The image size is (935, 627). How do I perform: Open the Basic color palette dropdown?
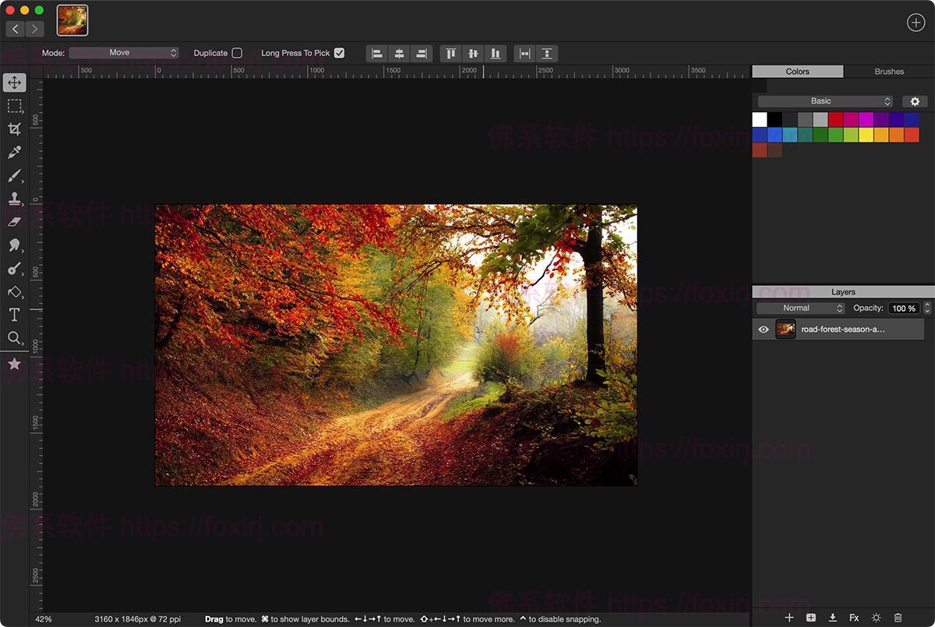(824, 100)
